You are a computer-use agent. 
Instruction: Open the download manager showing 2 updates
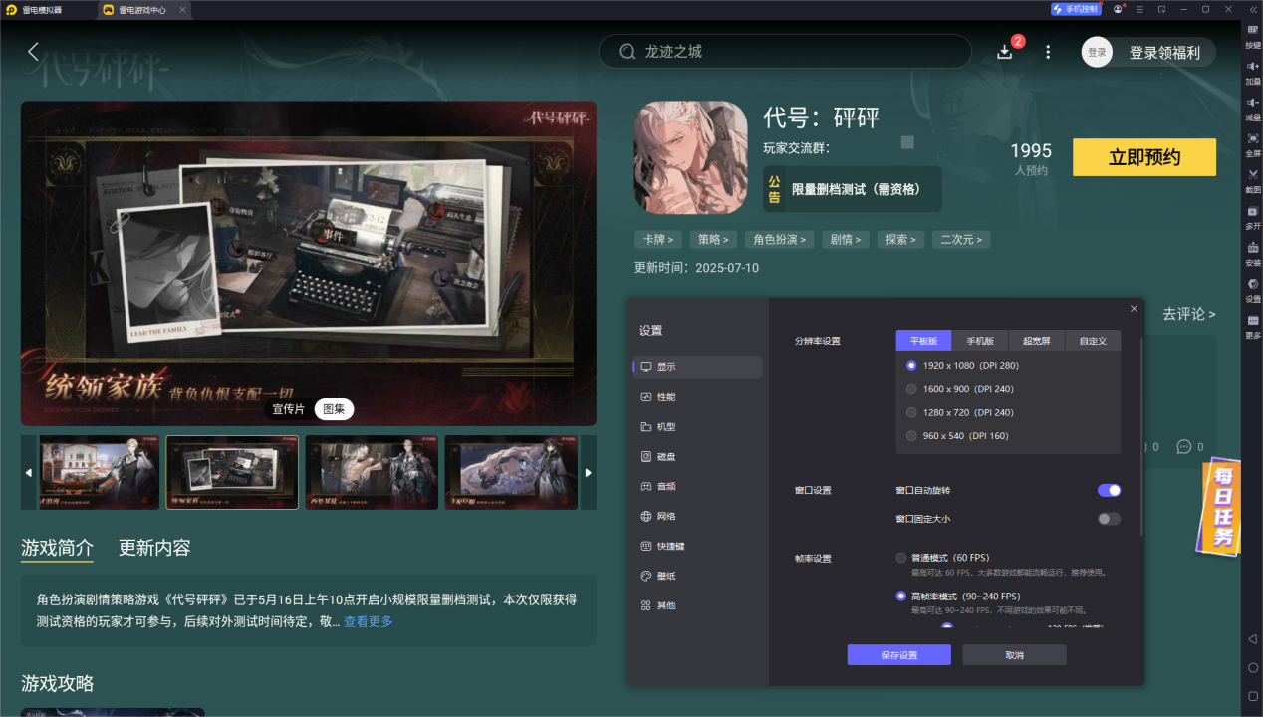[x=1005, y=51]
